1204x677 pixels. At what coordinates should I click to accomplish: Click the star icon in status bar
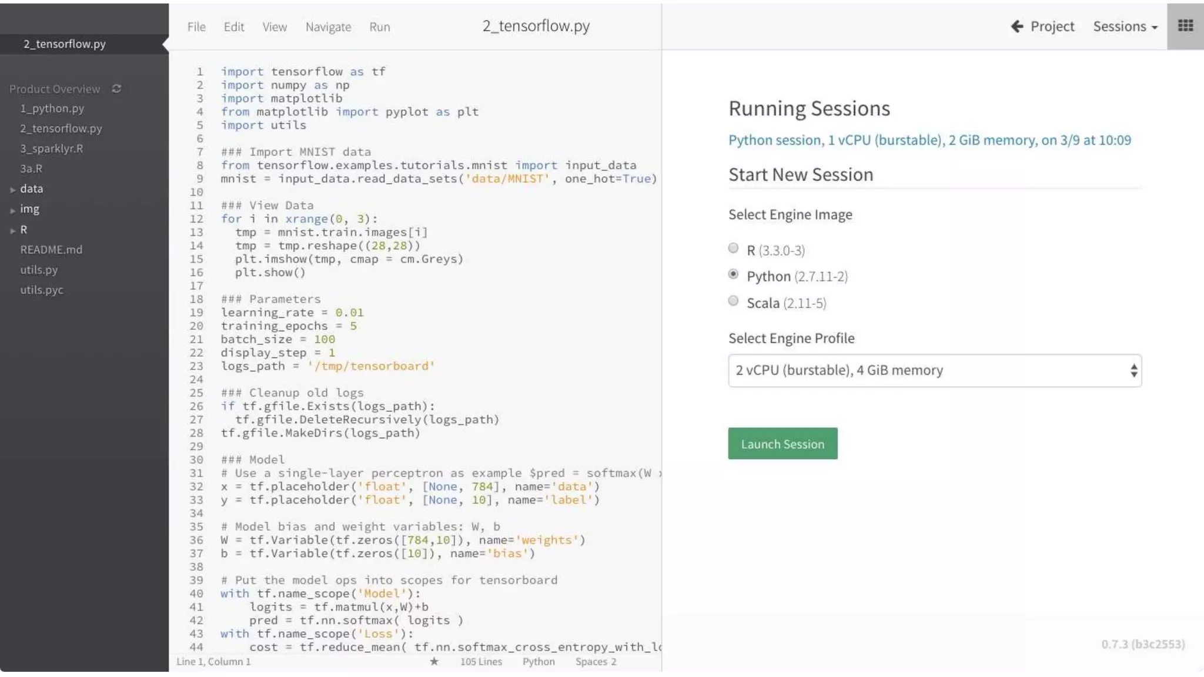coord(434,661)
